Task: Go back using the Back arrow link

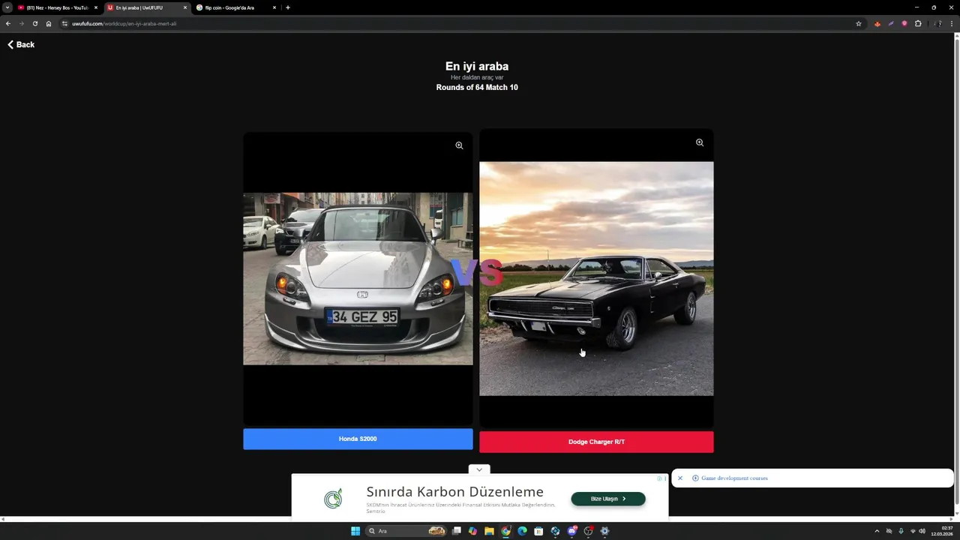Action: 21,45
